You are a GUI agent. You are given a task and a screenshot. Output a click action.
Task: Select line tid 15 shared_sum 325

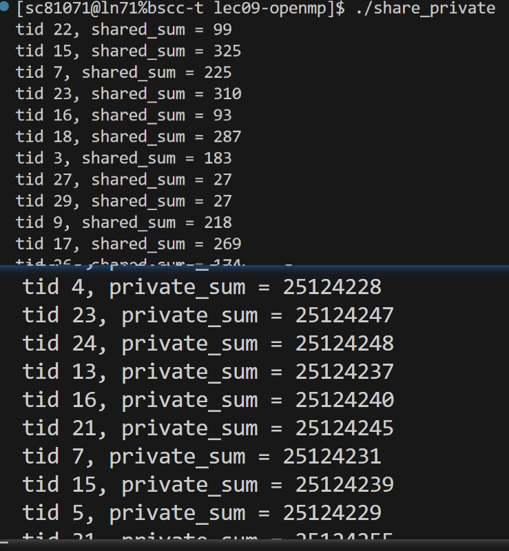click(128, 51)
